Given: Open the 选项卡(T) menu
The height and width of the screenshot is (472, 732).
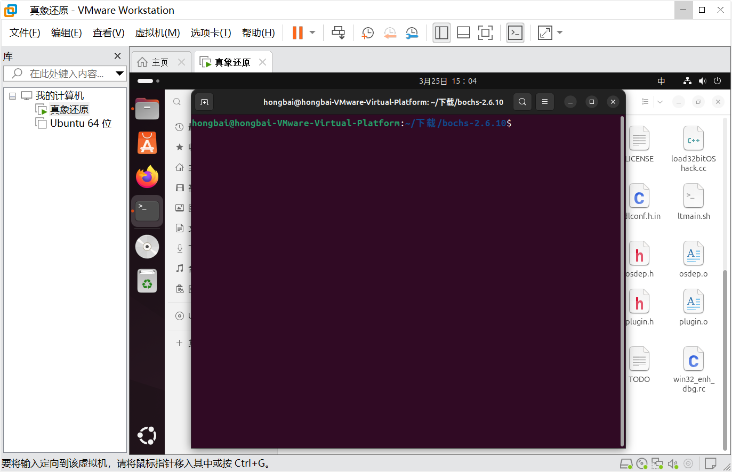Looking at the screenshot, I should [x=211, y=33].
